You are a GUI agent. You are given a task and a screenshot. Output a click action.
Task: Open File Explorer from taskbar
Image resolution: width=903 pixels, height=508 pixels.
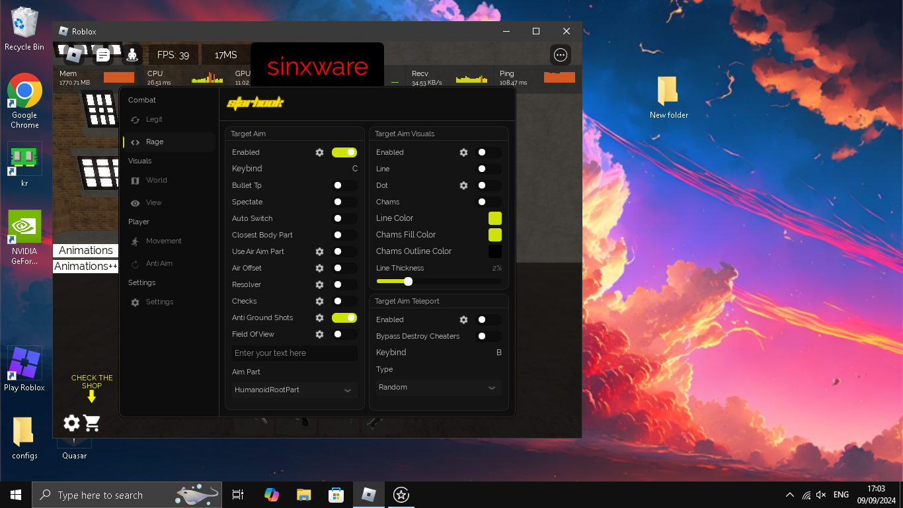(x=303, y=495)
